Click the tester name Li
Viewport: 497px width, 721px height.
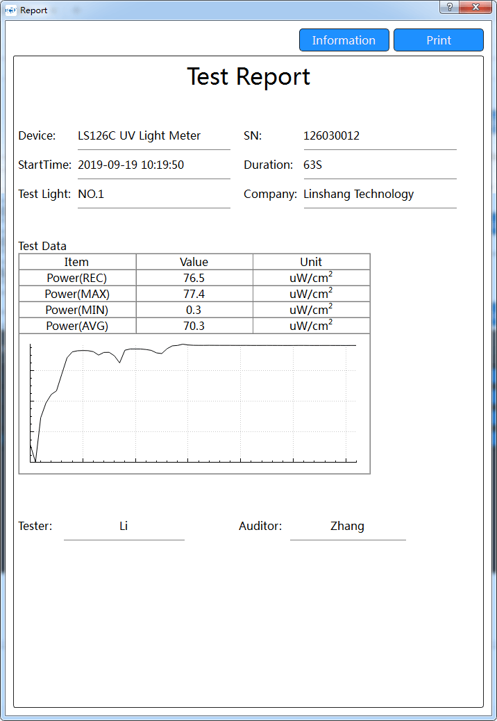tap(124, 526)
